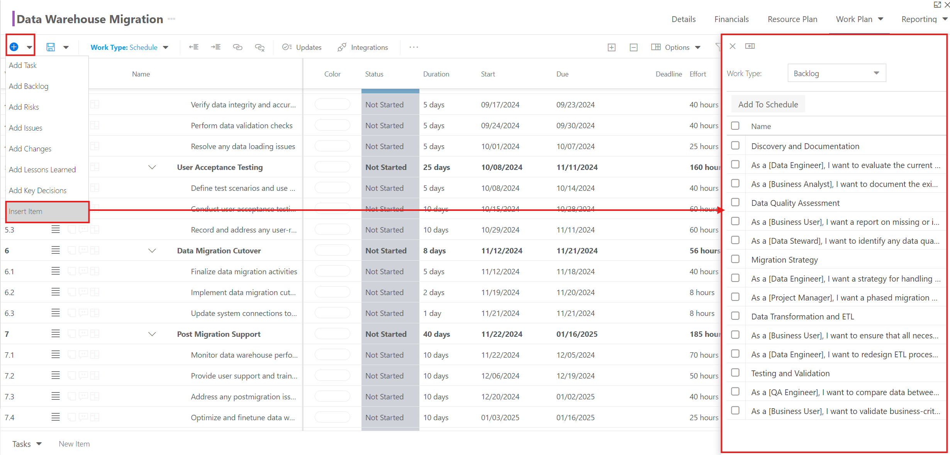Click the Updates button
Viewport: 950px width, 455px height.
[x=302, y=47]
